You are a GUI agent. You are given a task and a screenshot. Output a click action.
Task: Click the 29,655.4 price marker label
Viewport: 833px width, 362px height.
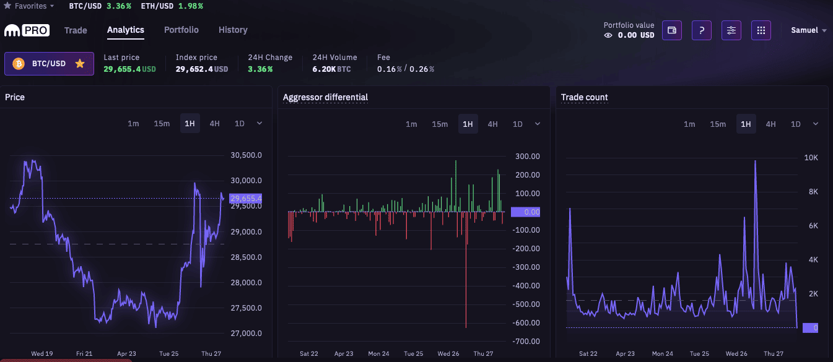coord(245,199)
